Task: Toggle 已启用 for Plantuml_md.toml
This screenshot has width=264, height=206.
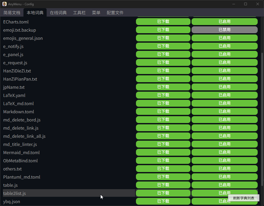Action: (x=224, y=177)
